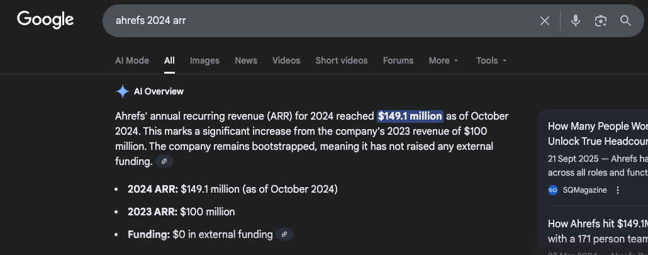This screenshot has height=255, width=648.
Task: Click the AI Overview sparkle icon
Action: (x=122, y=91)
